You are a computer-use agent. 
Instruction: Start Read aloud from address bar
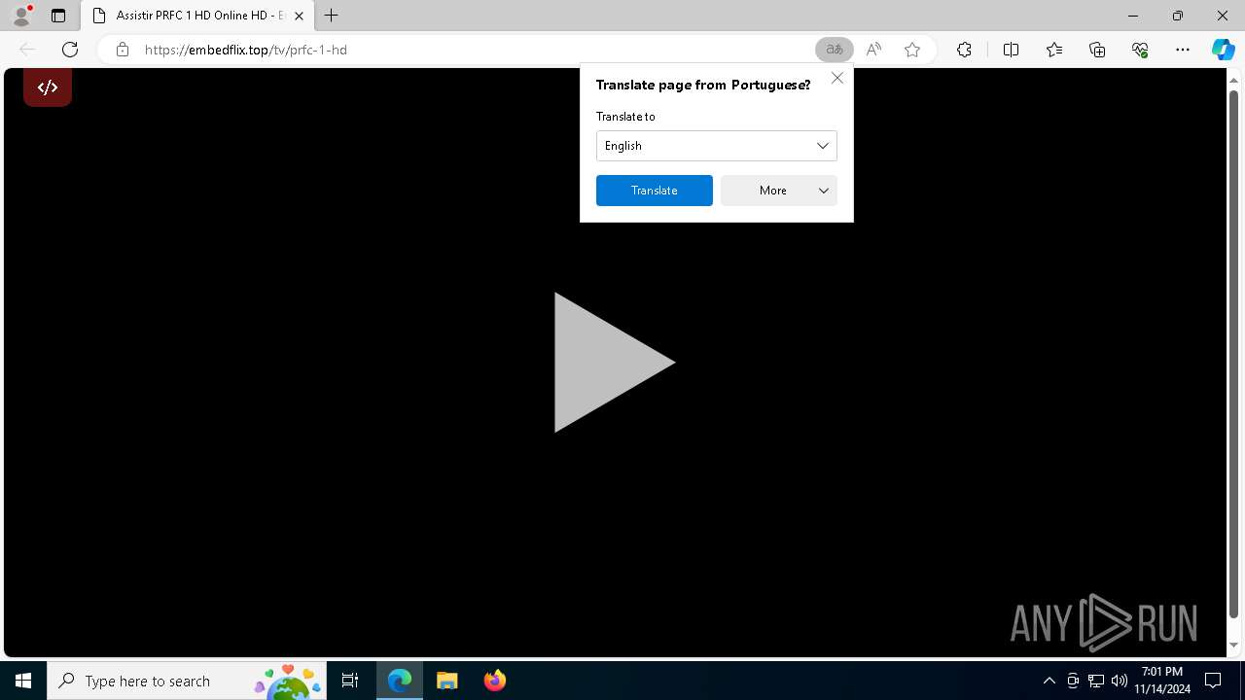click(873, 50)
